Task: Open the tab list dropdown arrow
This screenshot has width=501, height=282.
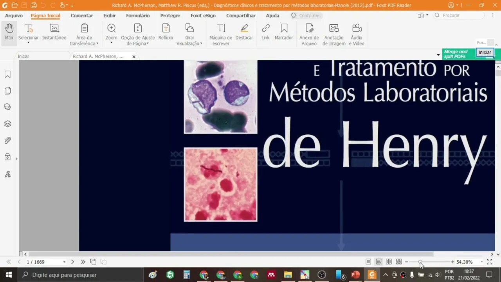Action: [438, 55]
